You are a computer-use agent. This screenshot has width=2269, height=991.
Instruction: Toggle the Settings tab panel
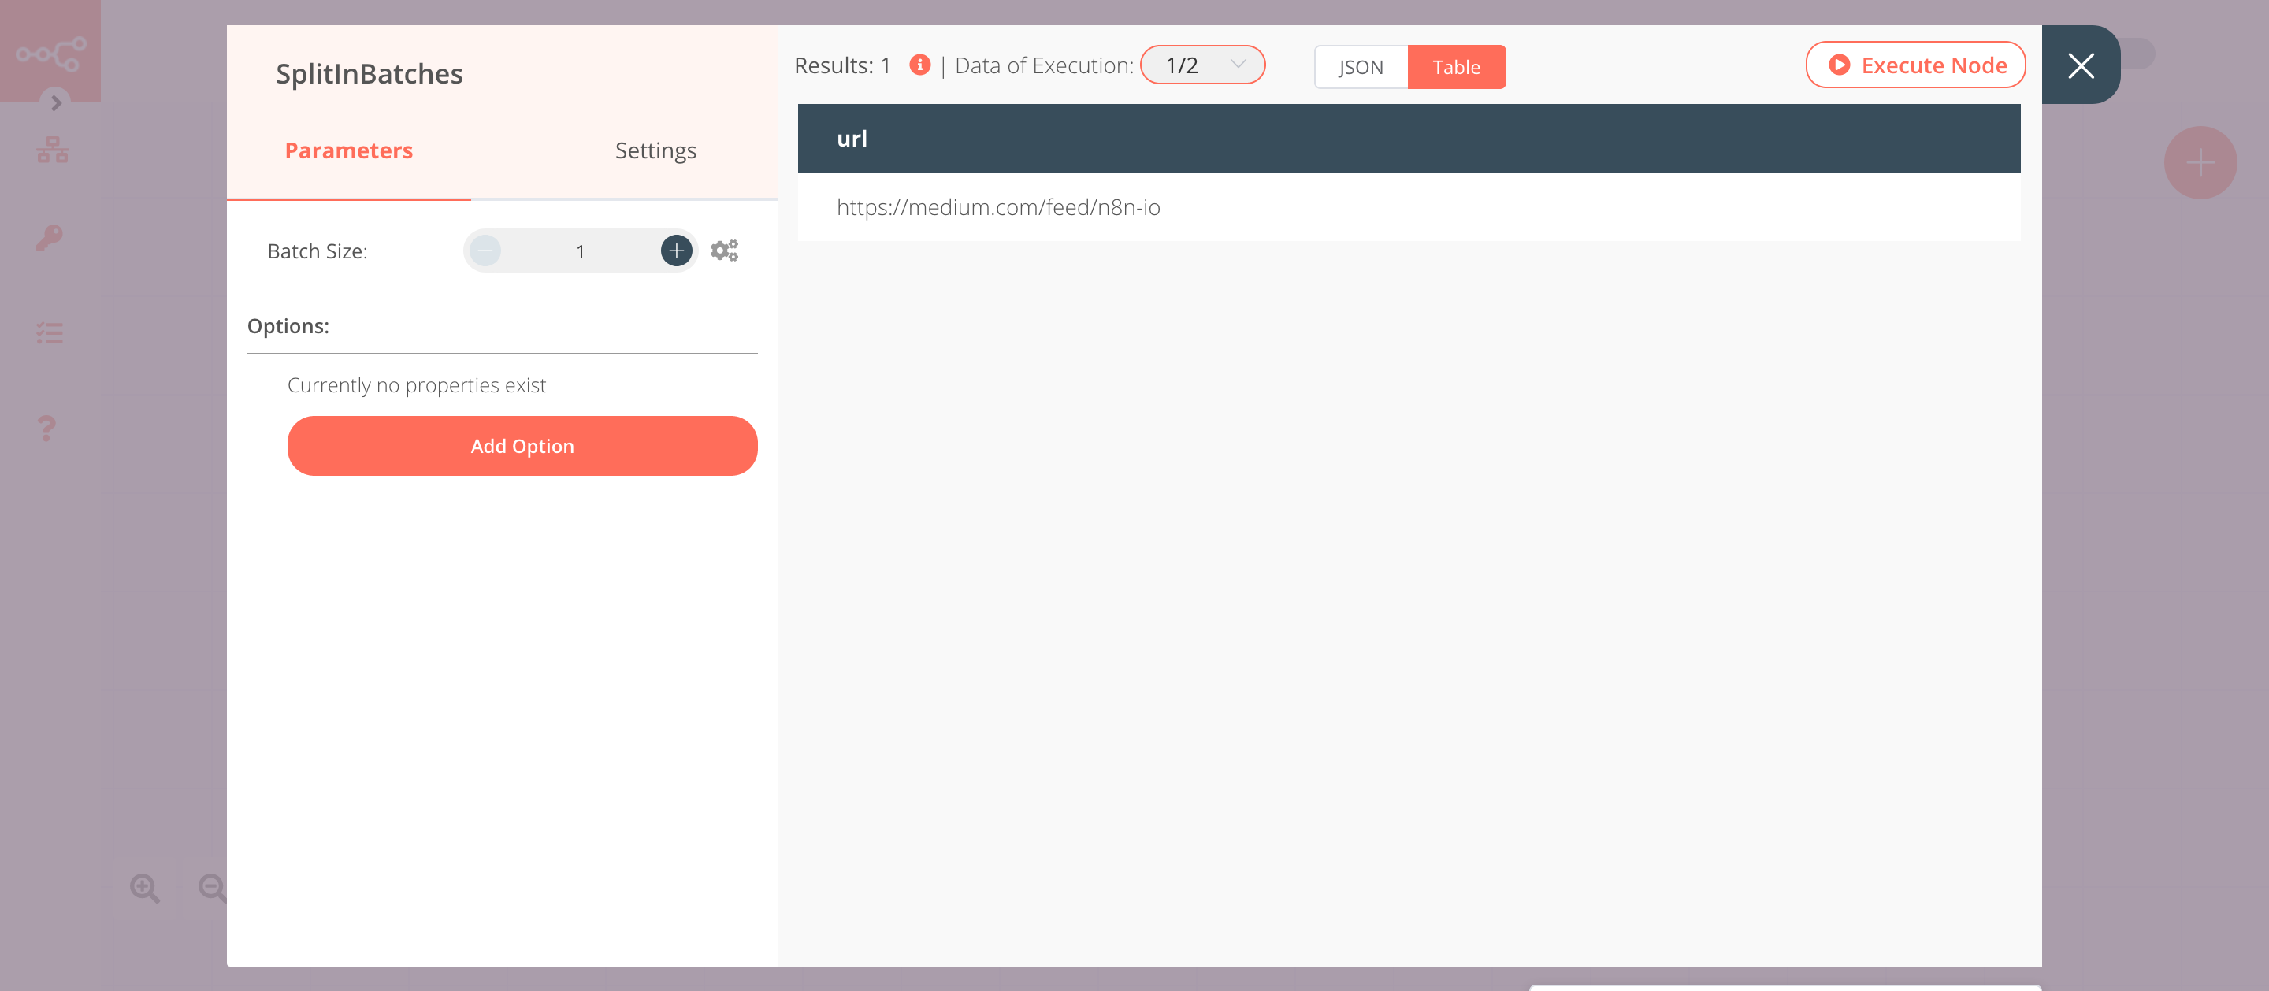pos(654,149)
